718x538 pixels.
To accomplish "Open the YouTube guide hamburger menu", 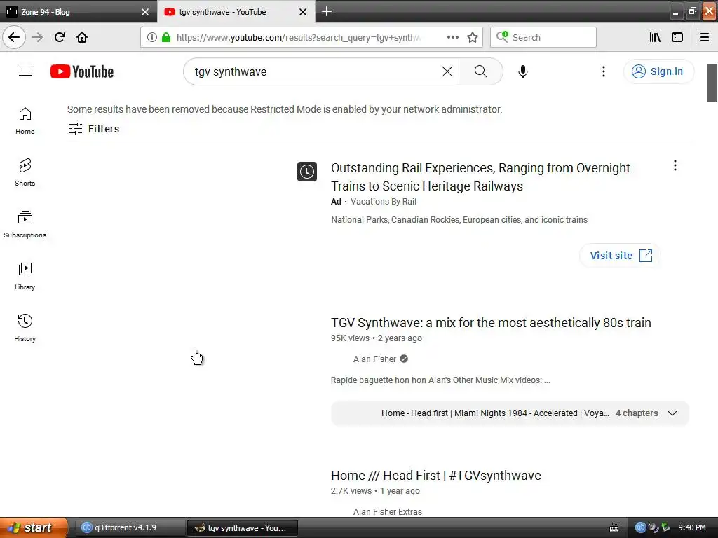I will 25,71.
